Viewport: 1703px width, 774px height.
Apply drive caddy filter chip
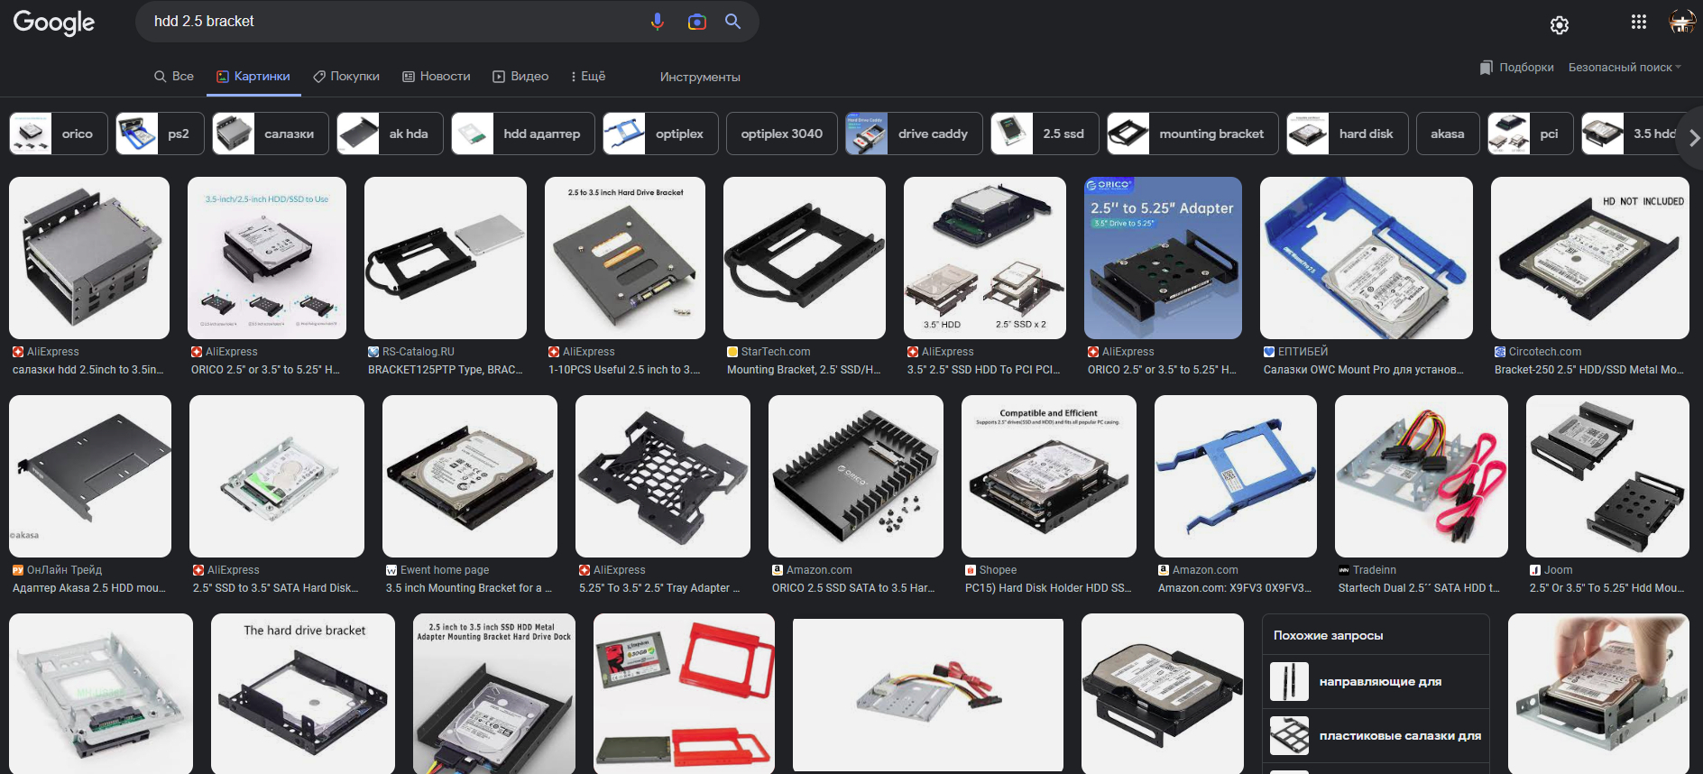(x=914, y=134)
